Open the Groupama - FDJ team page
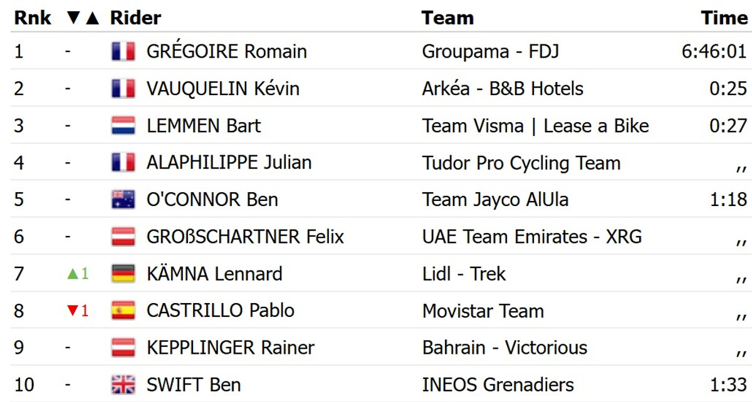752x402 pixels. (490, 51)
